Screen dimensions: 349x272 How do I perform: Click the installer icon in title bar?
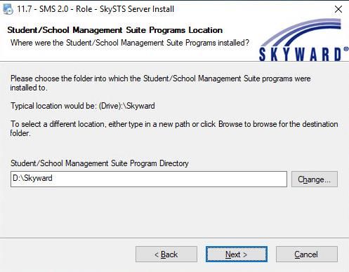pyautogui.click(x=8, y=9)
